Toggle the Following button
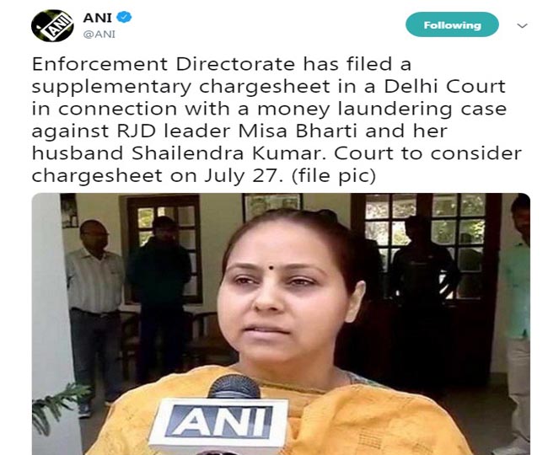The image size is (548, 455). point(452,24)
